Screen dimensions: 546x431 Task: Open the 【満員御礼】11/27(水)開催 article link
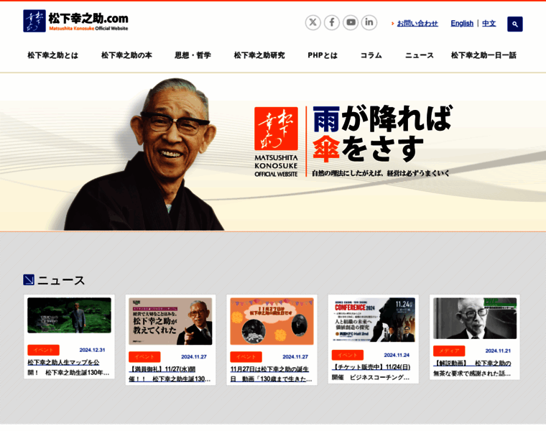[x=170, y=374]
